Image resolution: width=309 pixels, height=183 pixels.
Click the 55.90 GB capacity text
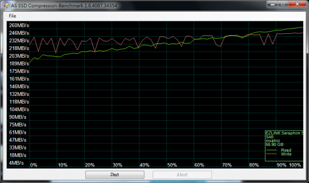[275, 144]
